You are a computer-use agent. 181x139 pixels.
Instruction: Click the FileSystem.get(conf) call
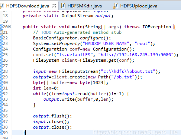pos(107,60)
